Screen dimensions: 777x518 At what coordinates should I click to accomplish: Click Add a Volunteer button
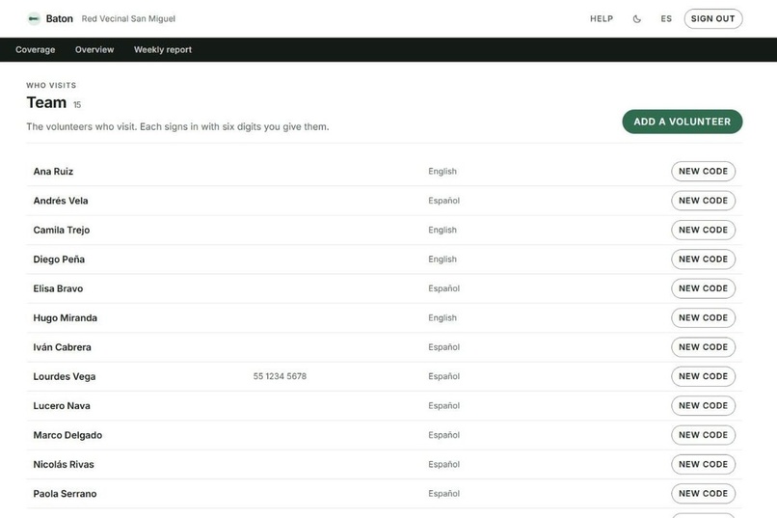point(683,122)
